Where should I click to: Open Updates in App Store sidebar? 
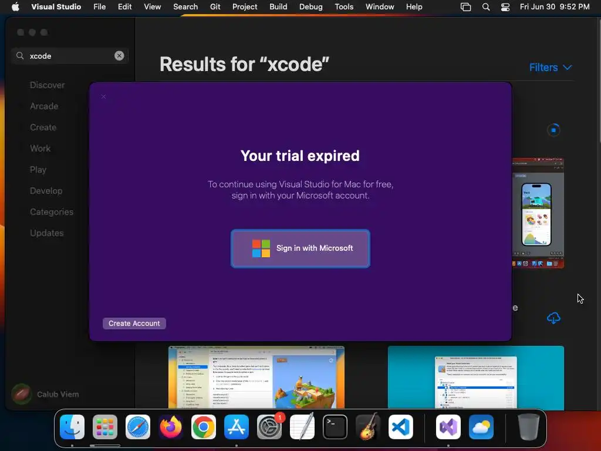click(47, 233)
